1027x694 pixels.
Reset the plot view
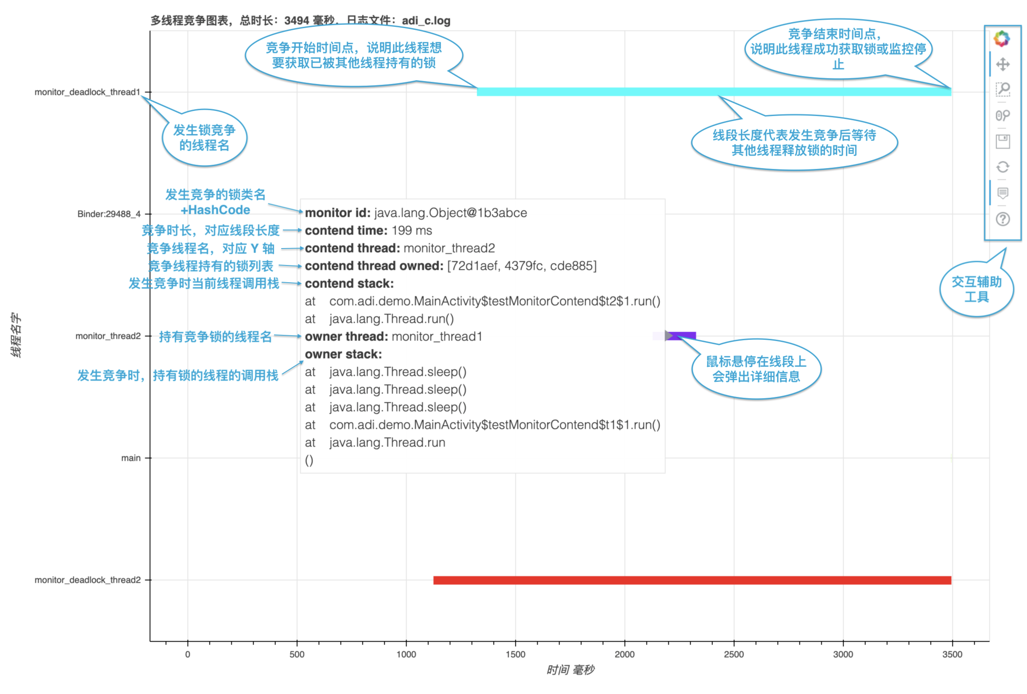1002,167
